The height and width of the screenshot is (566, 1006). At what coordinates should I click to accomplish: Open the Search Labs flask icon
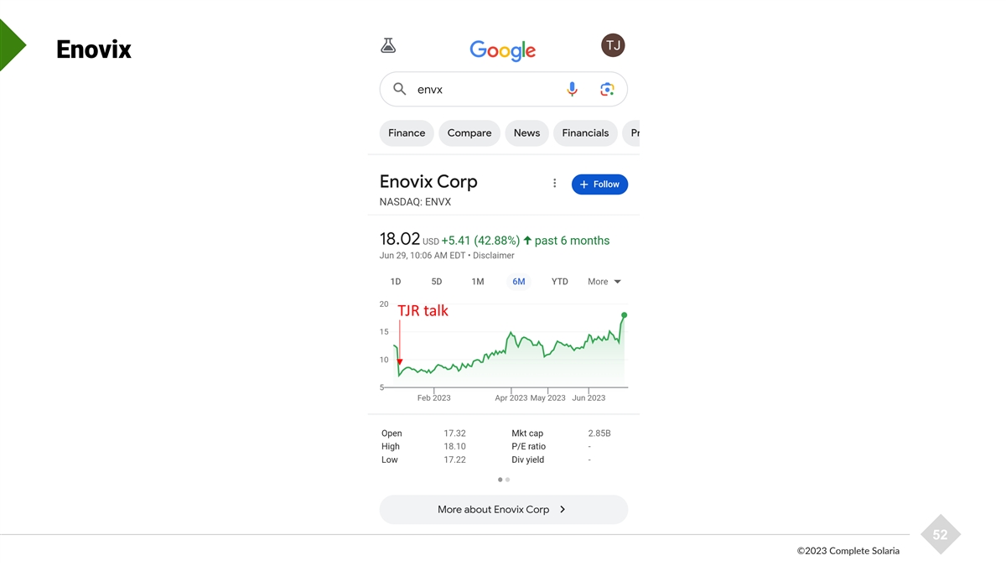[388, 46]
